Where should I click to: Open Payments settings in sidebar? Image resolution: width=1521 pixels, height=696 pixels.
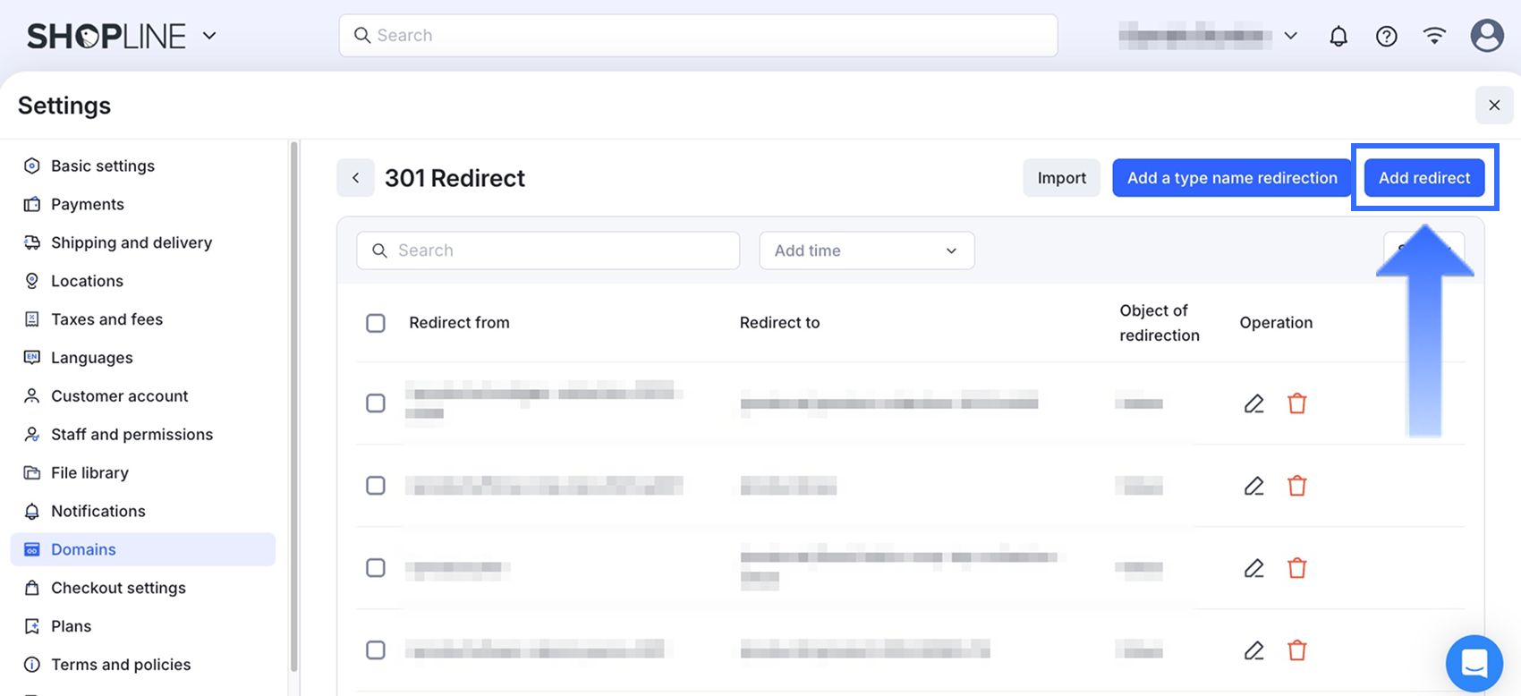click(87, 204)
